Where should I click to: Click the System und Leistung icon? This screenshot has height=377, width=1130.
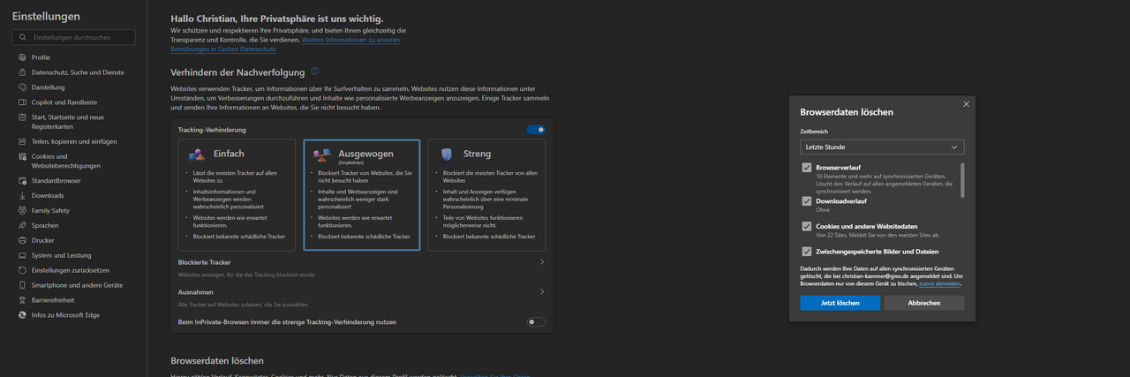coord(23,255)
